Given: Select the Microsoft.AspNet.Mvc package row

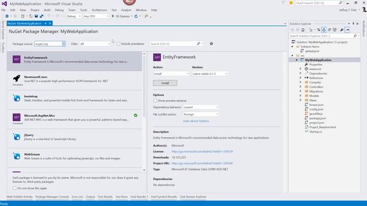Looking at the screenshot, I should coord(75,119).
